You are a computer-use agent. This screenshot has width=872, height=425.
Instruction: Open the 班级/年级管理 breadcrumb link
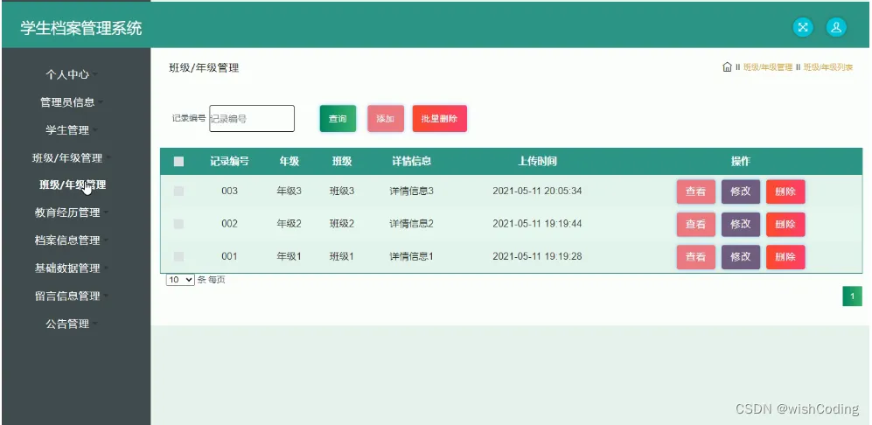(767, 67)
